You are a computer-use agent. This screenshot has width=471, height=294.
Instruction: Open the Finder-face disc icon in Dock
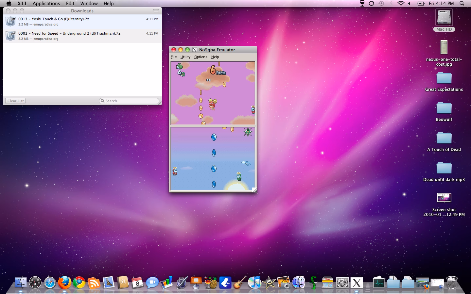point(298,283)
